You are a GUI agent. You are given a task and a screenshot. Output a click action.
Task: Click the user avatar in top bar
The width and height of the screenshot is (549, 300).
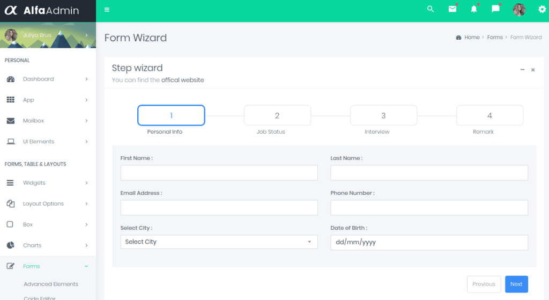tap(519, 9)
